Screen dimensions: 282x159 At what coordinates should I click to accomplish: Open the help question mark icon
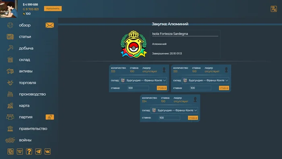pyautogui.click(x=29, y=152)
